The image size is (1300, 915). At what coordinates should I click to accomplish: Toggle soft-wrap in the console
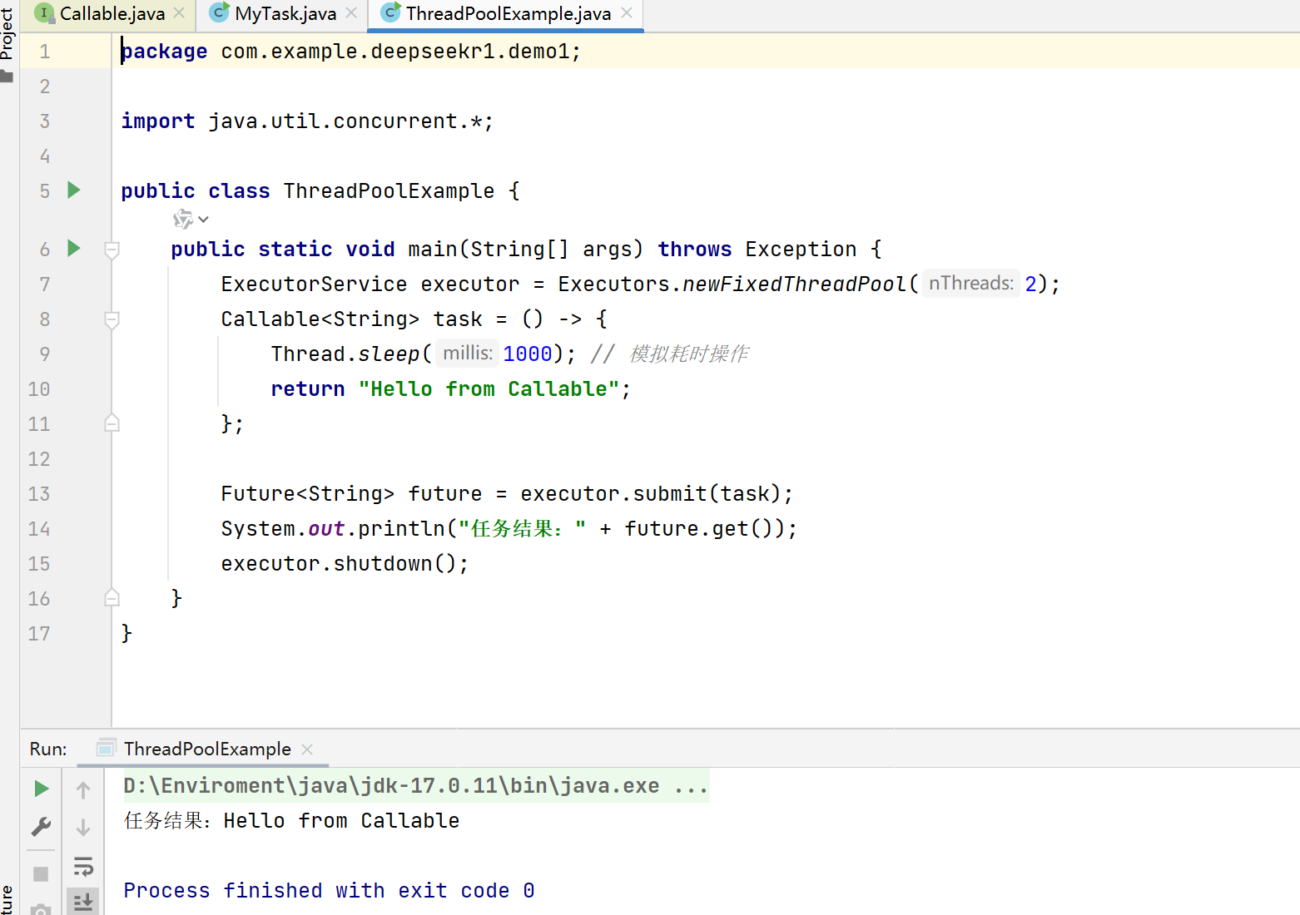pyautogui.click(x=83, y=866)
